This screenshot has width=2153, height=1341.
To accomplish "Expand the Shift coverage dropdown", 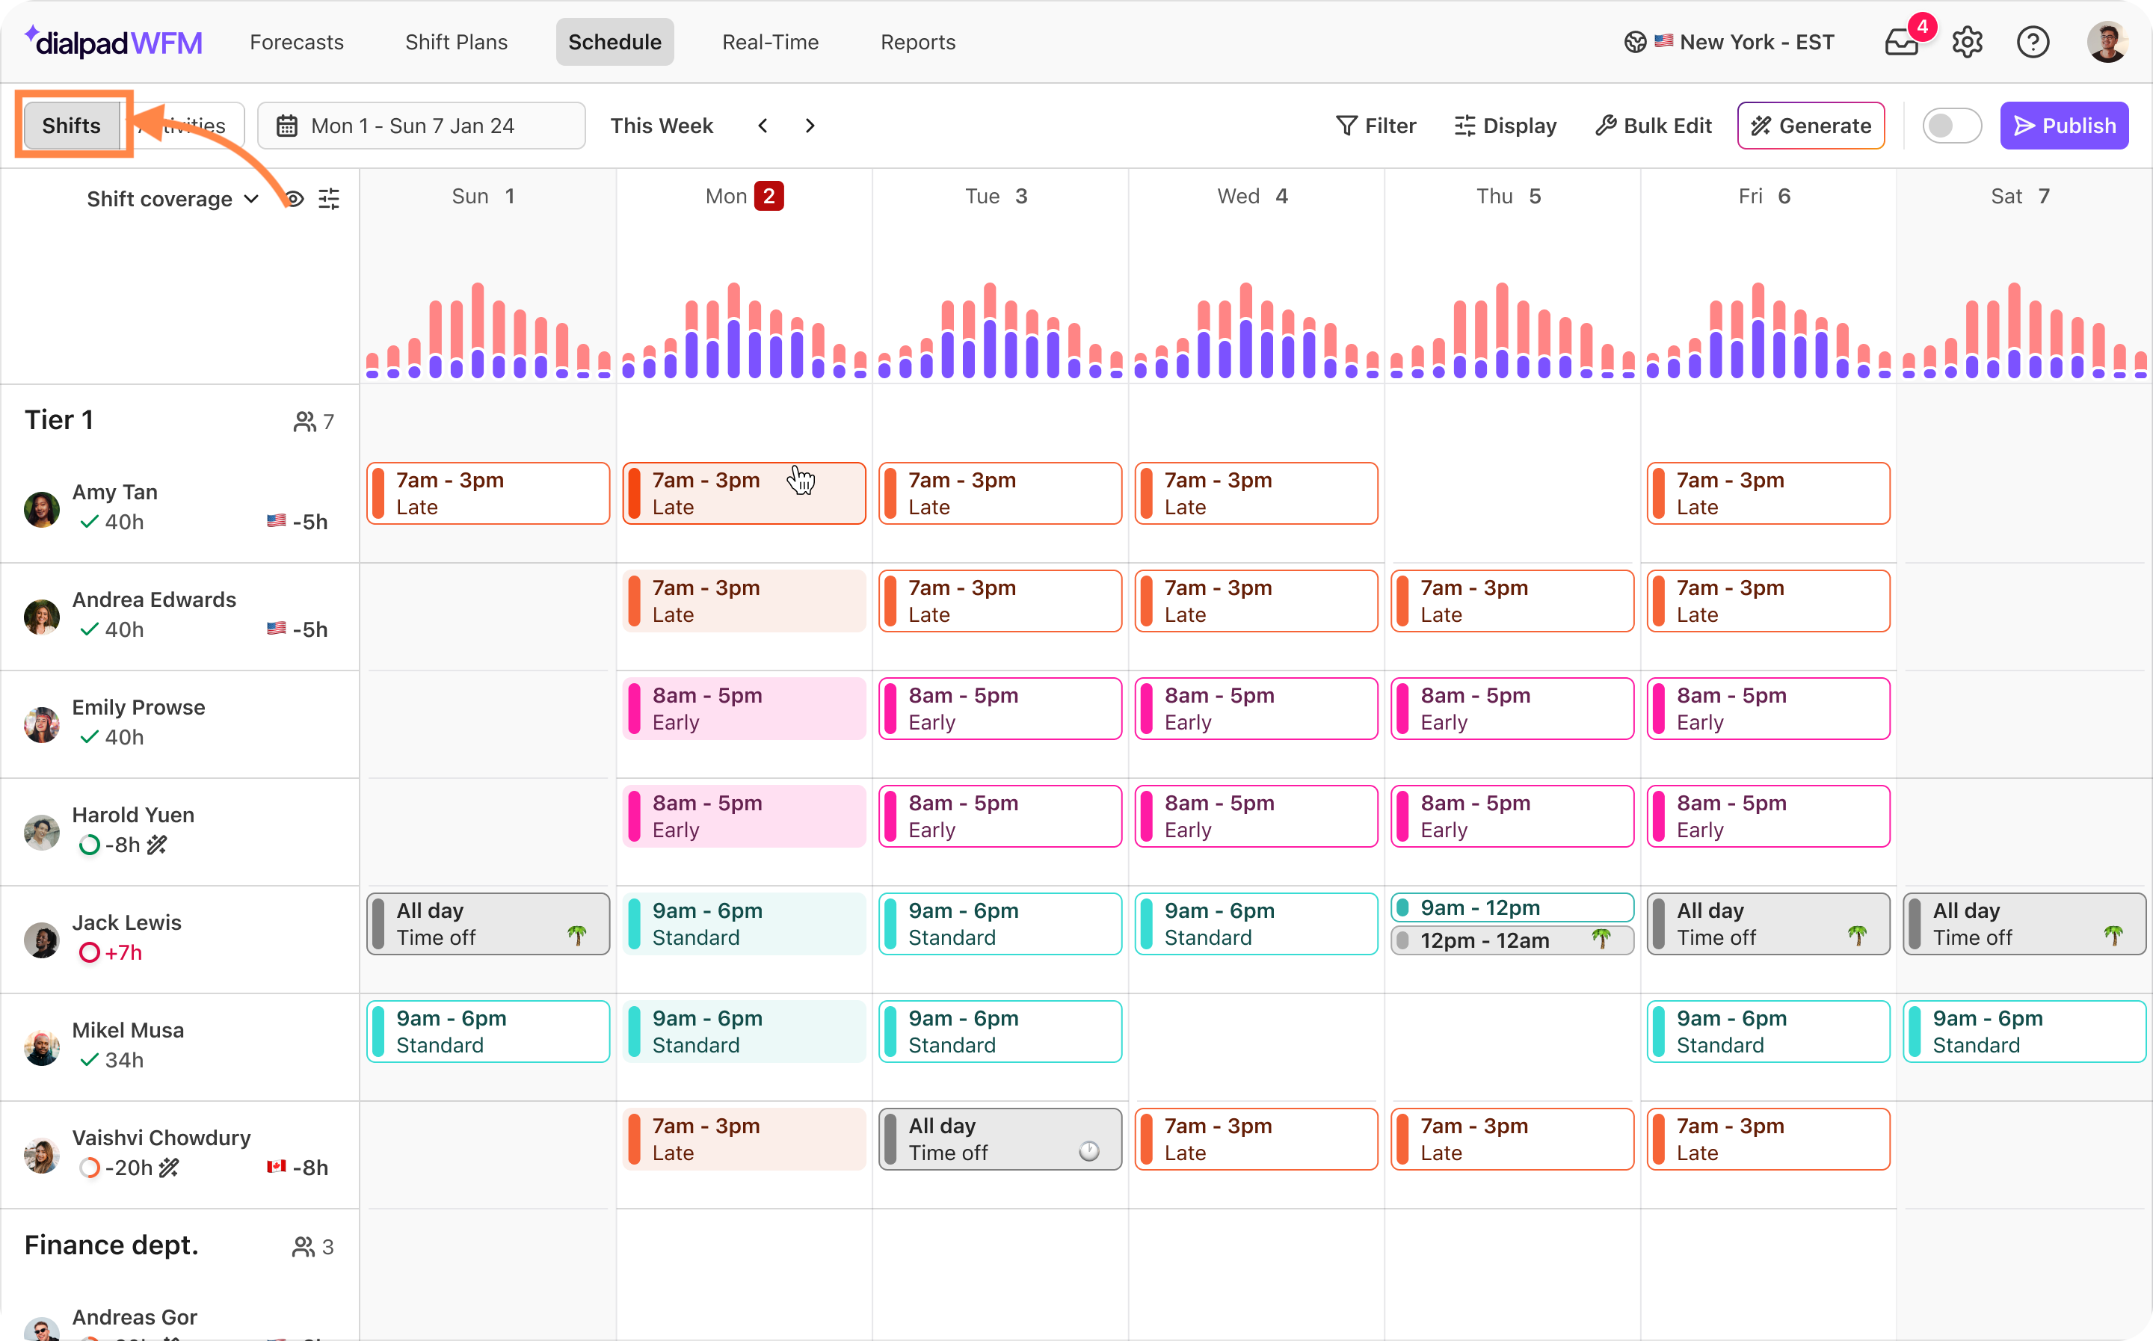I will (172, 199).
